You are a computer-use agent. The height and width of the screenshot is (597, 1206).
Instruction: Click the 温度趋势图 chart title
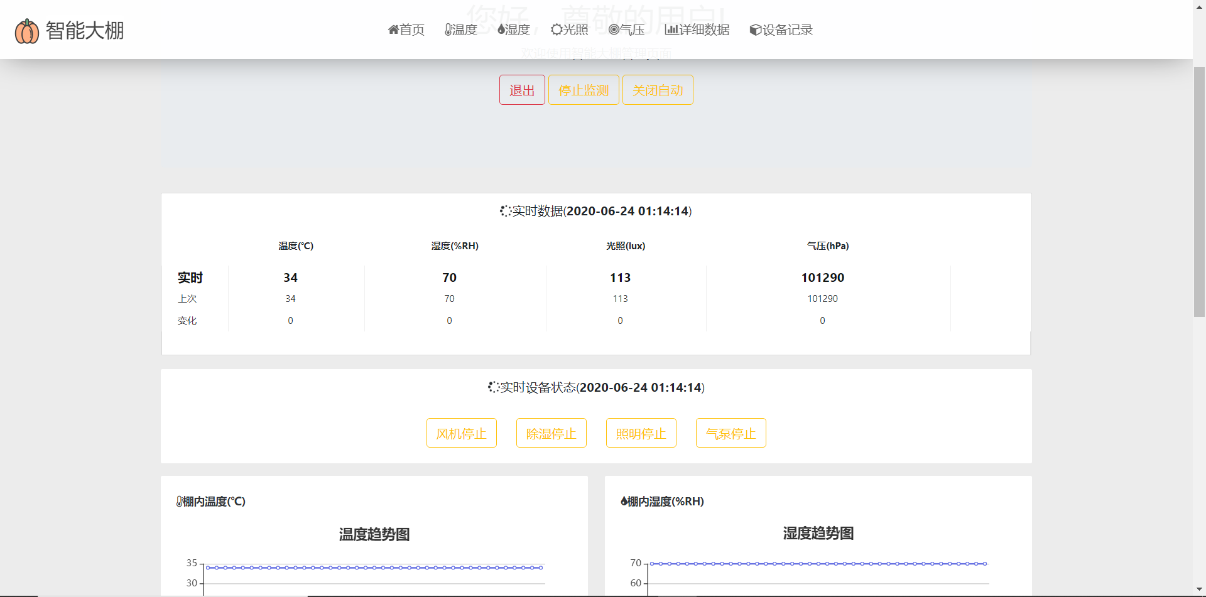pyautogui.click(x=374, y=534)
